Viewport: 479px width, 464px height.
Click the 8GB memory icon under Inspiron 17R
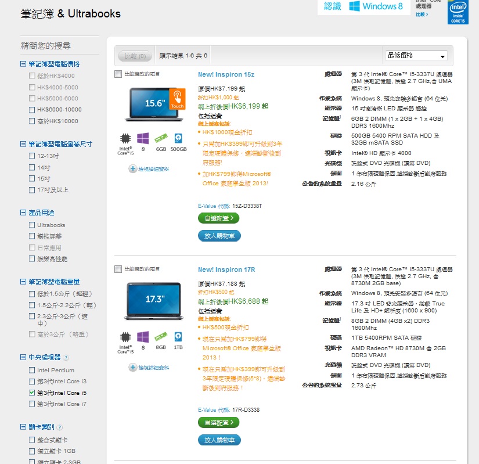coord(161,337)
